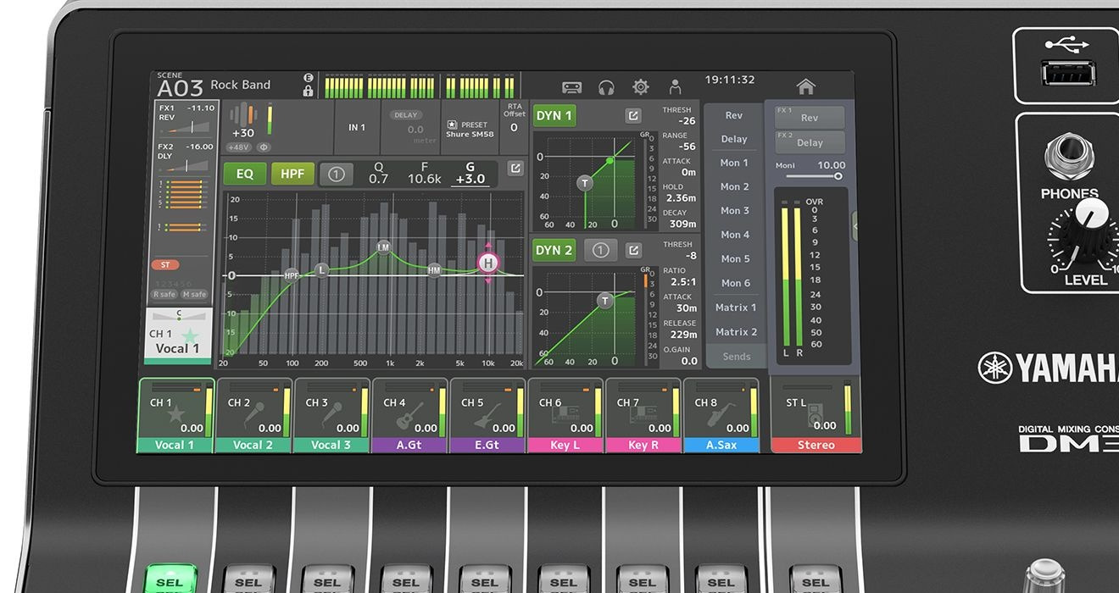
Task: Toggle the DYN 2 button
Action: coord(554,250)
